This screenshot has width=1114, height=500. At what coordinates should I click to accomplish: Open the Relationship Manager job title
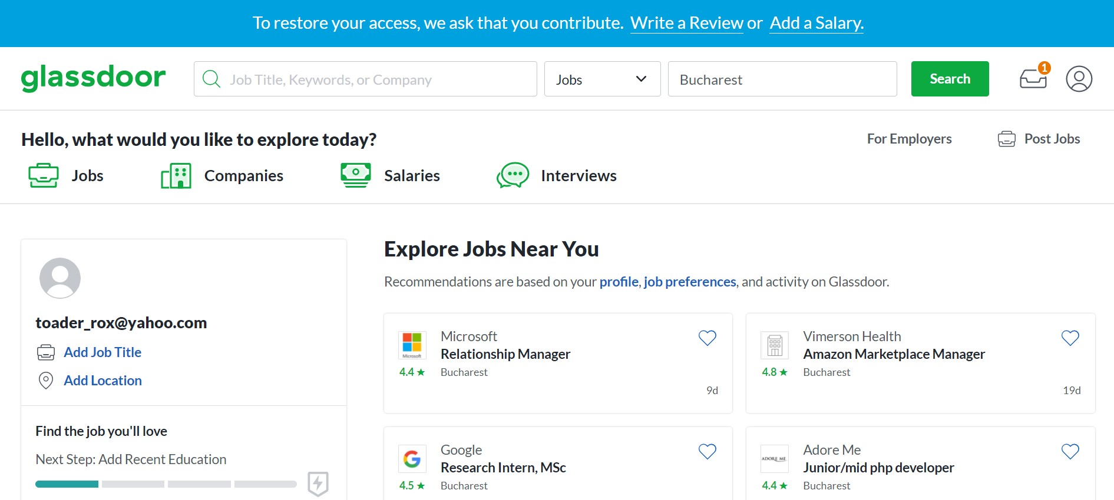pos(505,354)
